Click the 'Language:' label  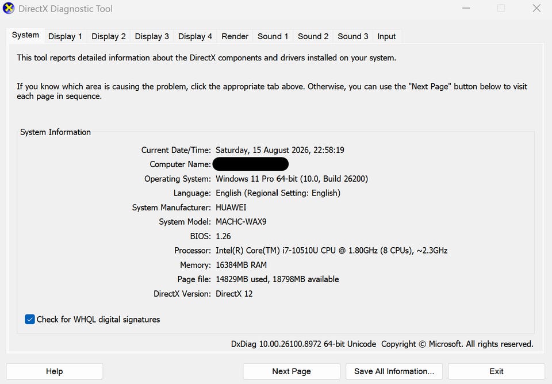coord(192,193)
